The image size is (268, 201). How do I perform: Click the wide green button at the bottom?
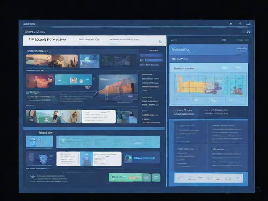(124, 178)
